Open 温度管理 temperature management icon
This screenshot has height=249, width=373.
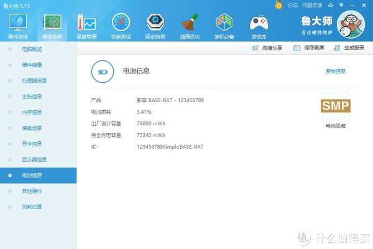click(86, 26)
